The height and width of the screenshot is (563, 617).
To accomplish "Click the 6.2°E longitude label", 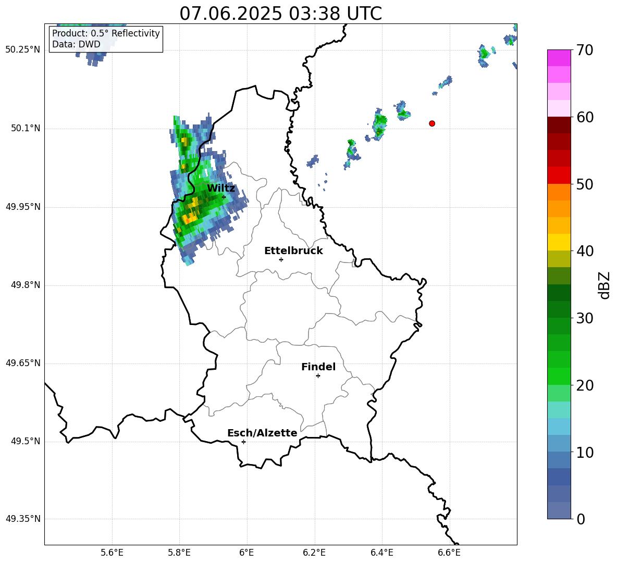I will (314, 553).
